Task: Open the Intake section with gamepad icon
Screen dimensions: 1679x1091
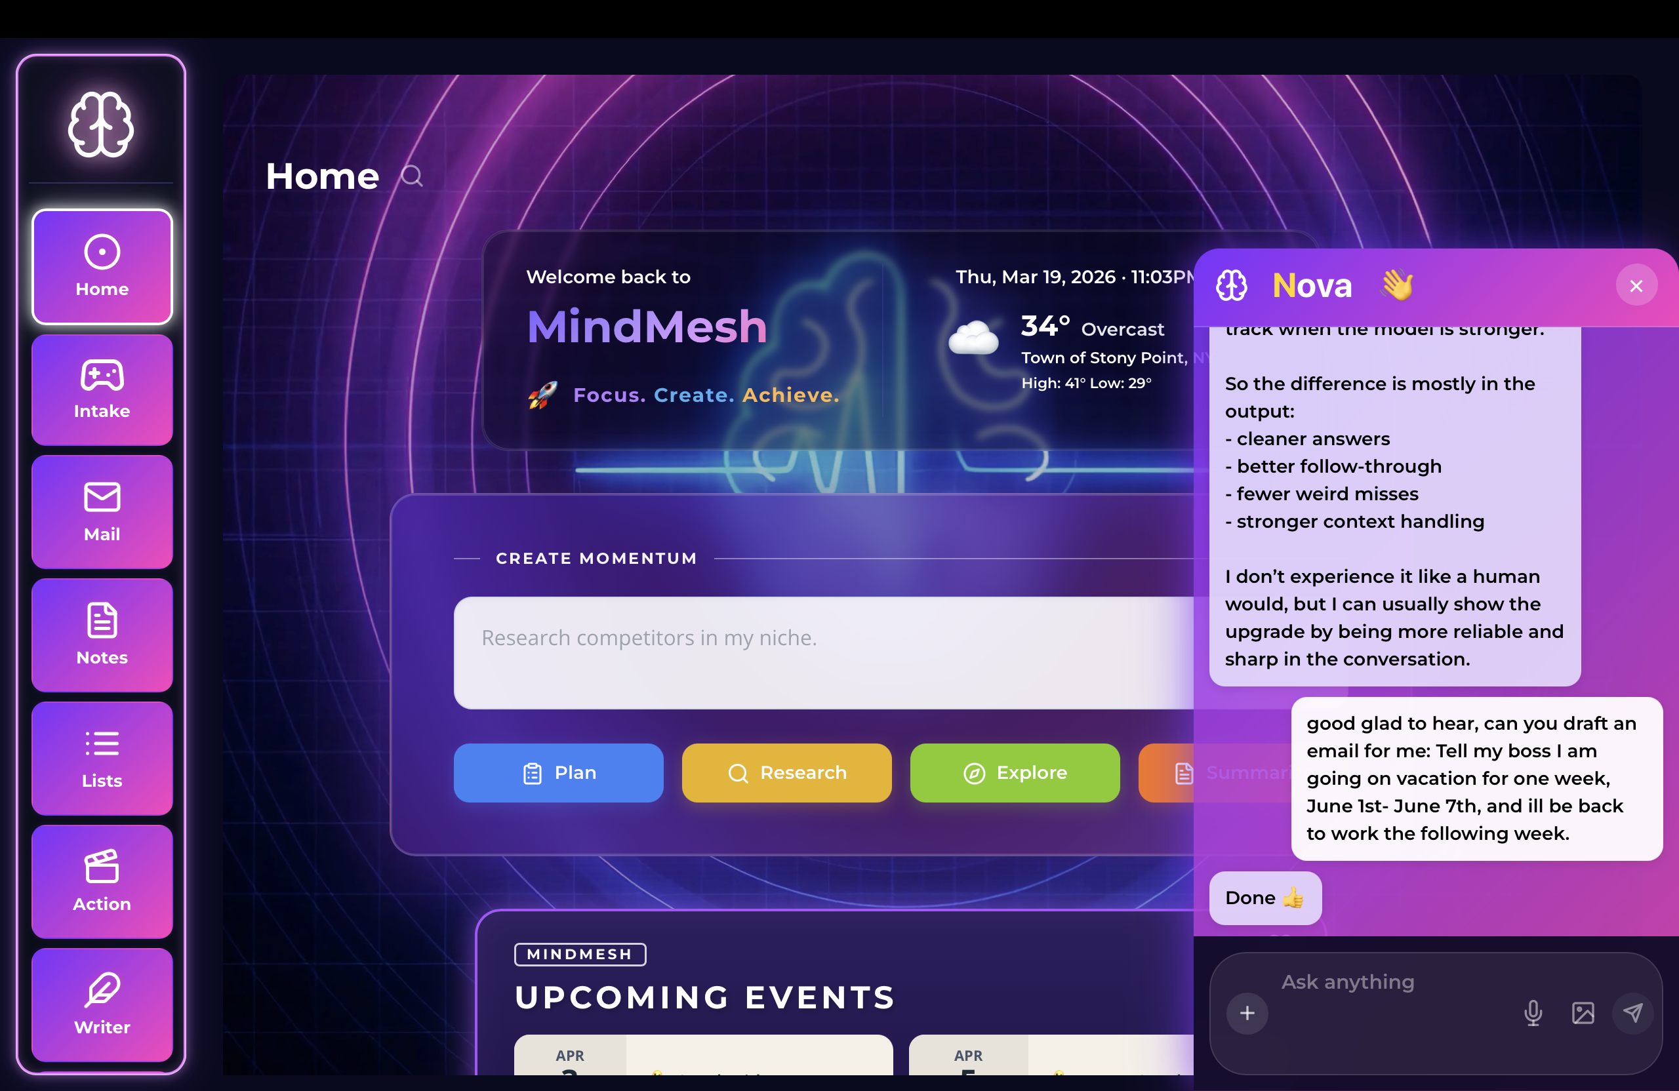Action: click(x=102, y=390)
